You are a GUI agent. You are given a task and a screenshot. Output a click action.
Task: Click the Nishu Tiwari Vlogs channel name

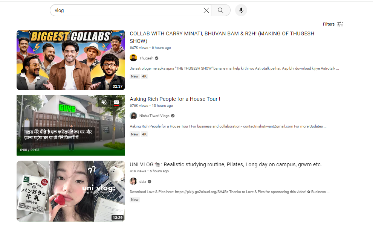click(x=154, y=116)
